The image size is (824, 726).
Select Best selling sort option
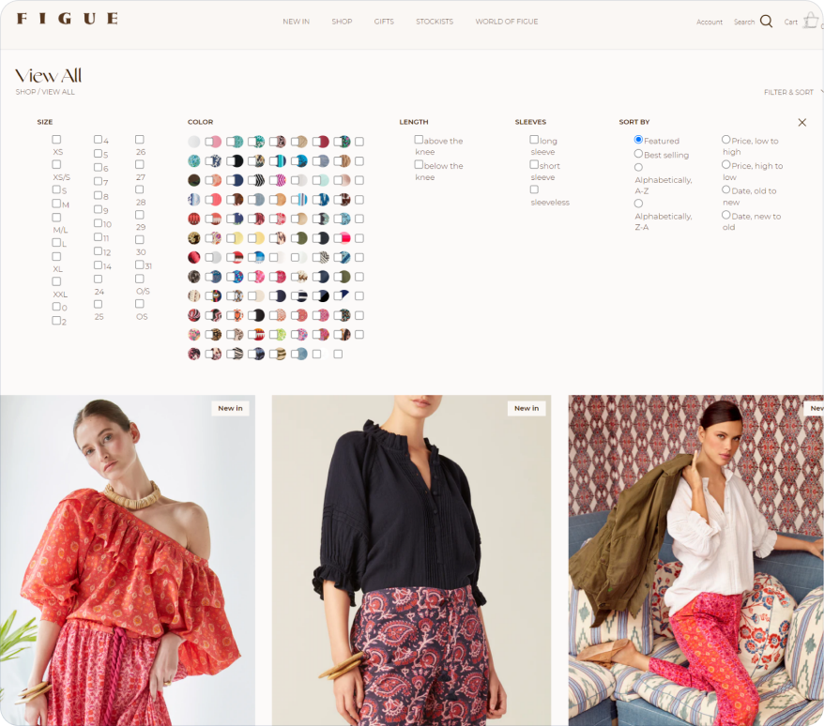click(x=638, y=154)
